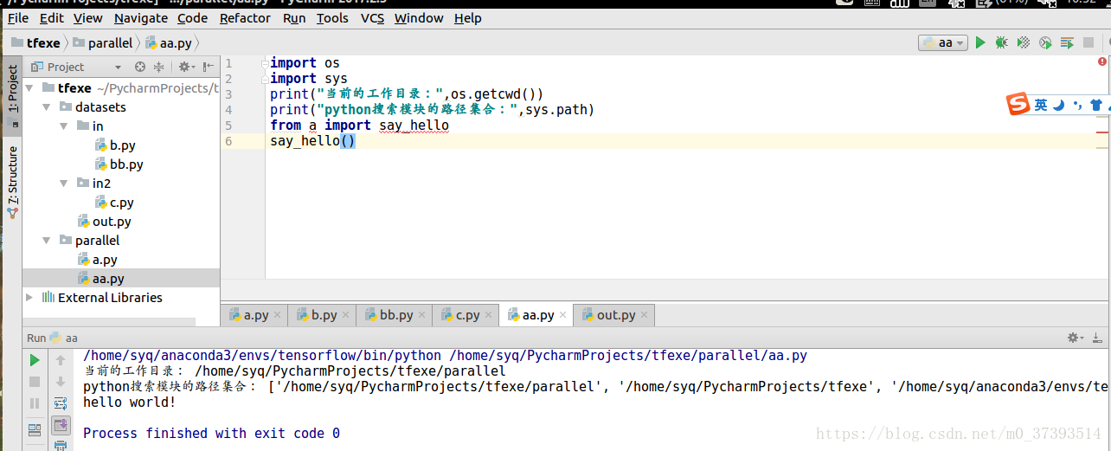Click parallel in the breadcrumb bar
Viewport: 1111px width, 451px height.
tap(104, 42)
